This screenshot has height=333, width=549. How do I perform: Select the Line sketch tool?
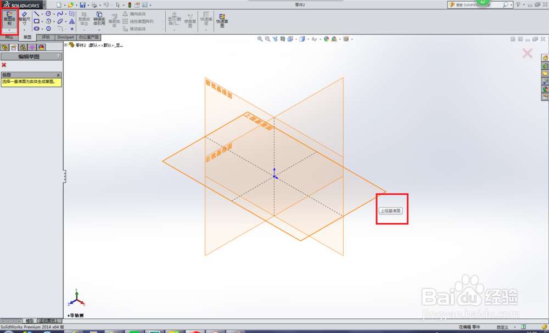(x=36, y=14)
